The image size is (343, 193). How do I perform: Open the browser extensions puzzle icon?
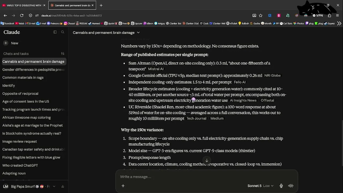[x=330, y=16]
